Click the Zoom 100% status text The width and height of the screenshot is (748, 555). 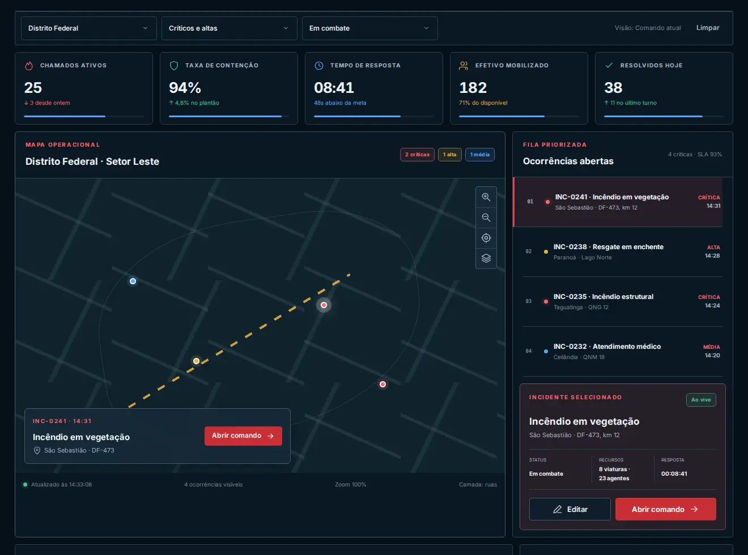(x=350, y=485)
